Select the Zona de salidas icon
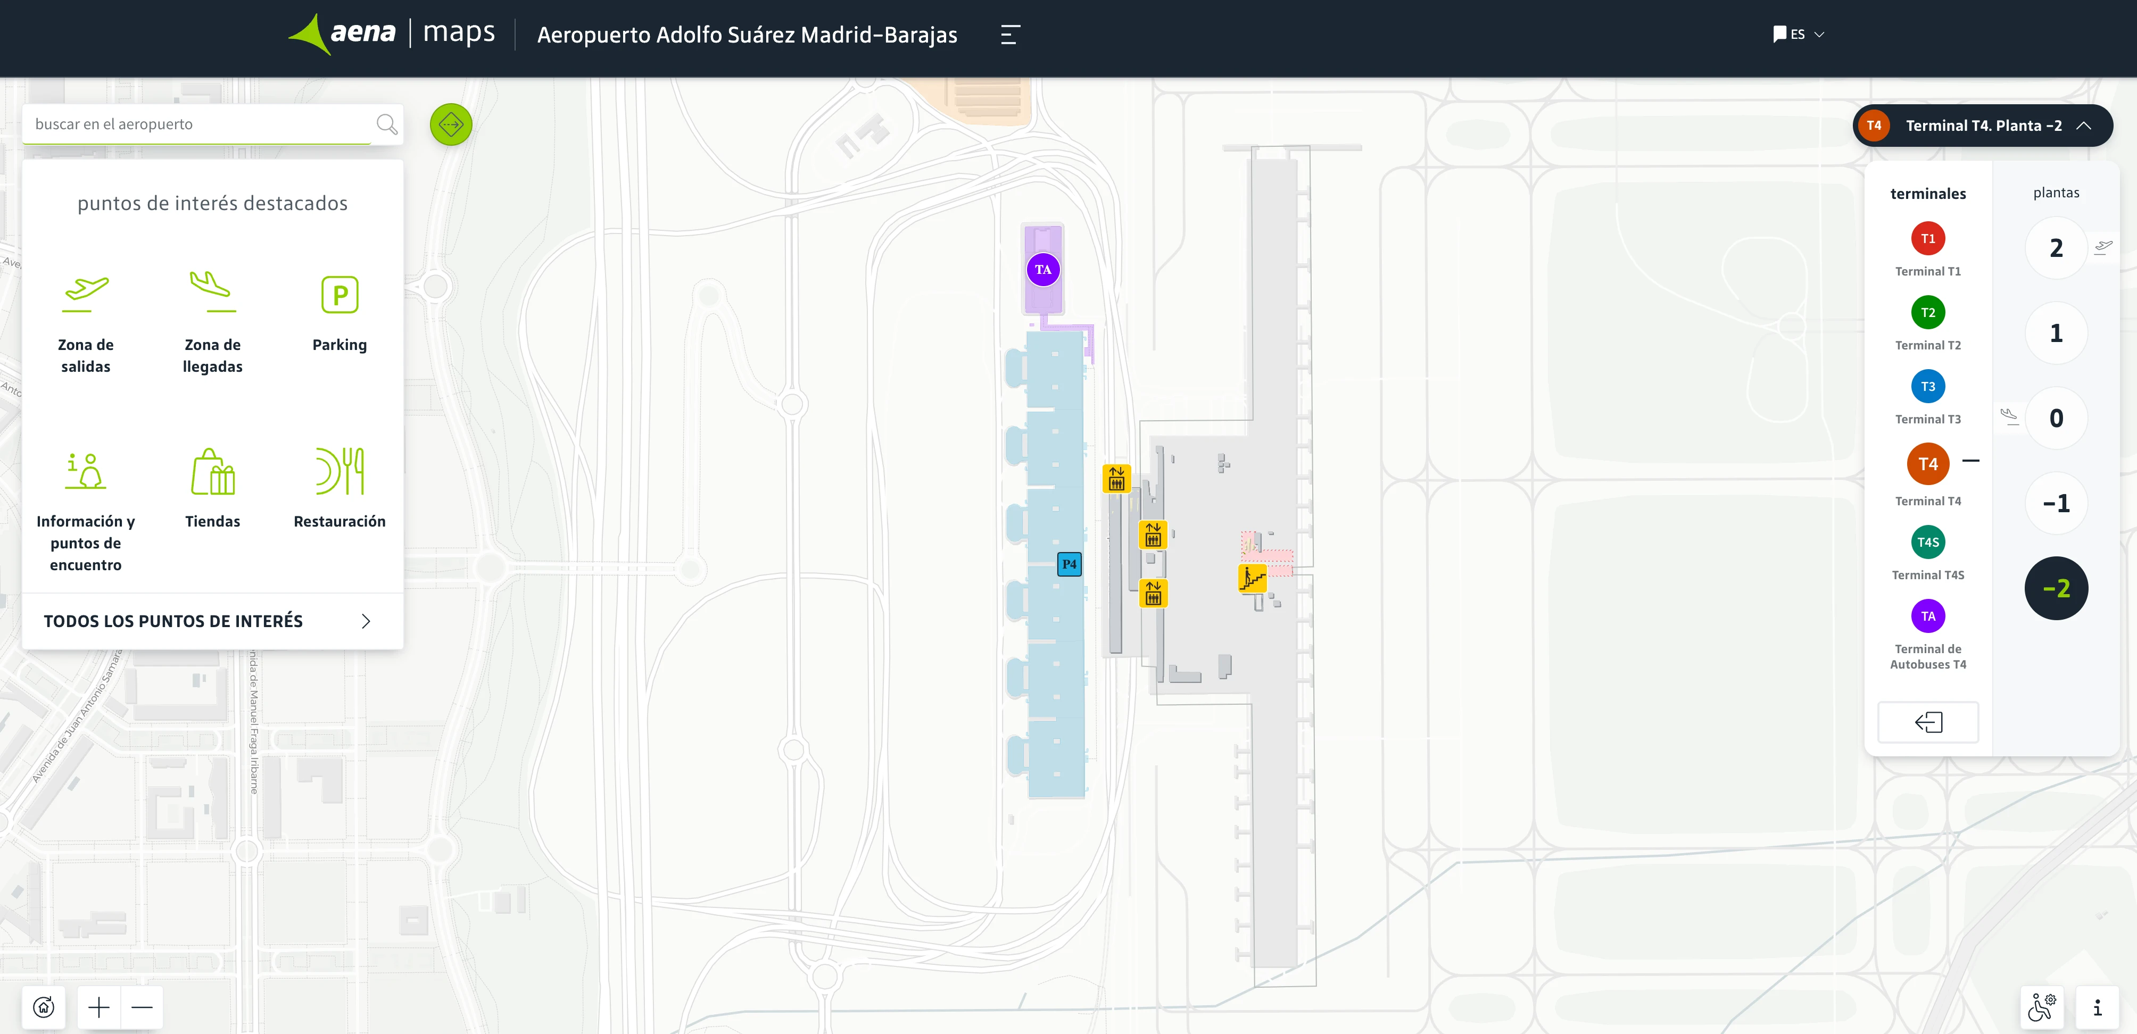 86,294
